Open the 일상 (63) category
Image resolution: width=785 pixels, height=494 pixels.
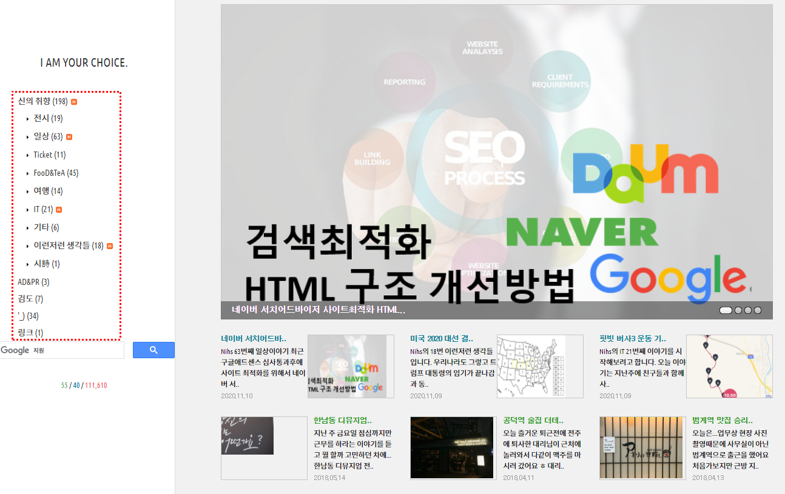[x=48, y=136]
